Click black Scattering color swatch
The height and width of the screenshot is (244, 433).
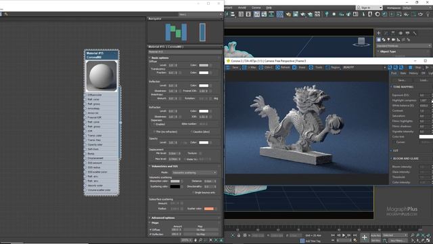(175, 187)
